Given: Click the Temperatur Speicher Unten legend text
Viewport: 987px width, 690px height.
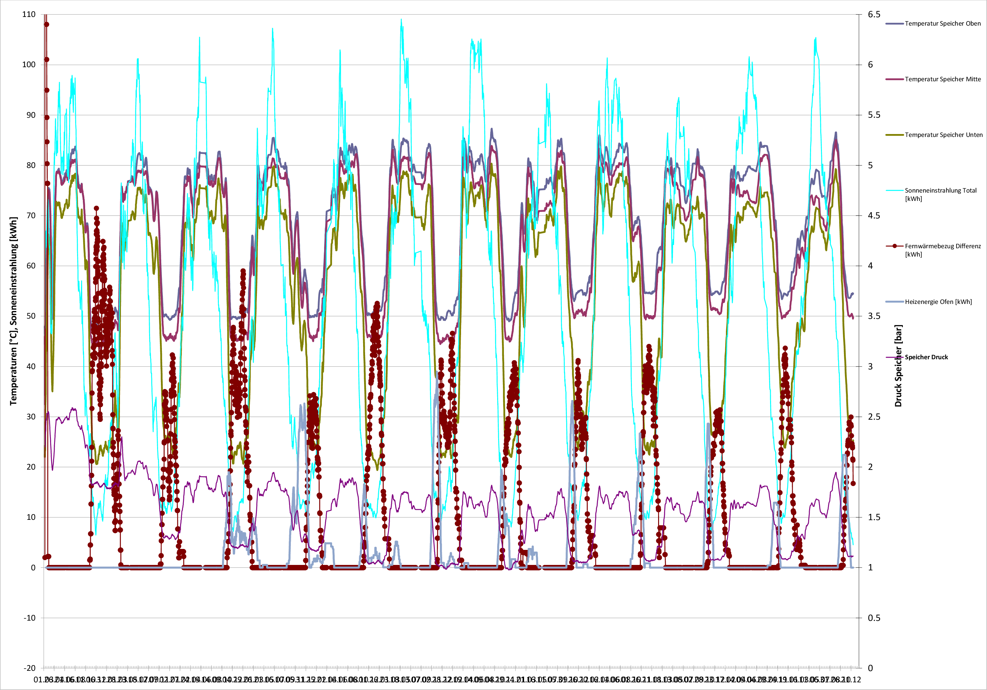Looking at the screenshot, I should click(943, 135).
